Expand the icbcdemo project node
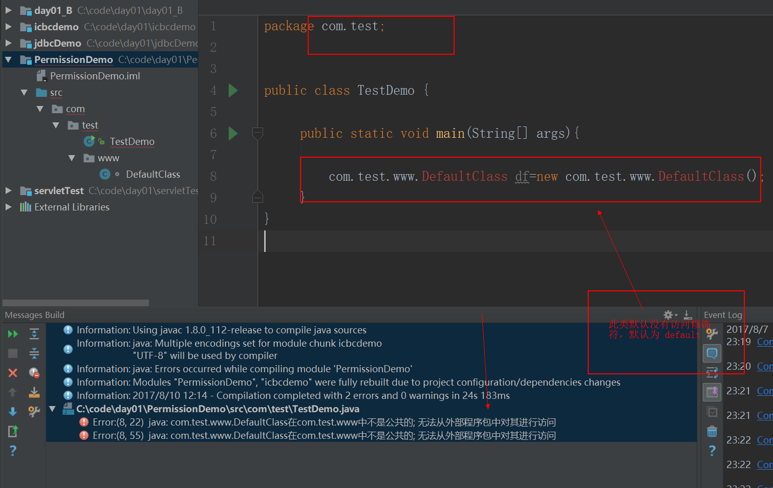This screenshot has width=773, height=488. pos(8,27)
